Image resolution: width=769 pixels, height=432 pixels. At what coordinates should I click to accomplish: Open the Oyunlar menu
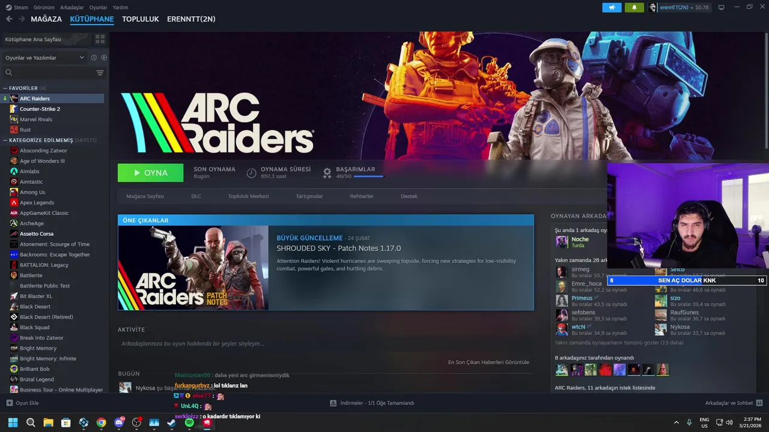click(x=98, y=7)
